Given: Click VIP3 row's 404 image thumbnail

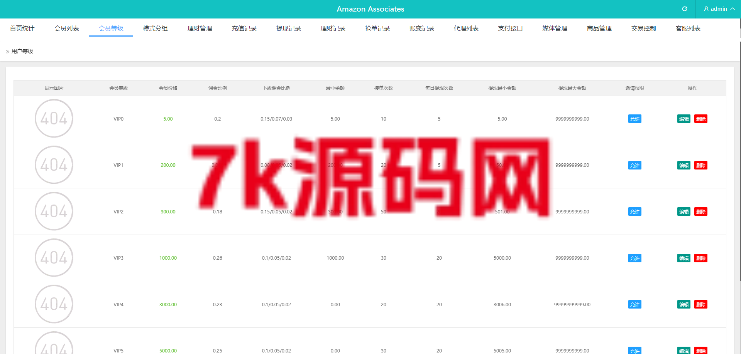Looking at the screenshot, I should click(54, 258).
